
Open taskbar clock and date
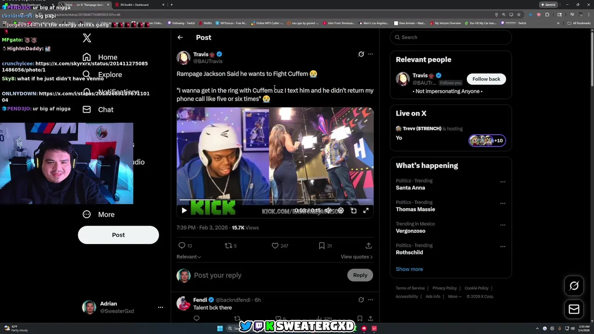584,328
